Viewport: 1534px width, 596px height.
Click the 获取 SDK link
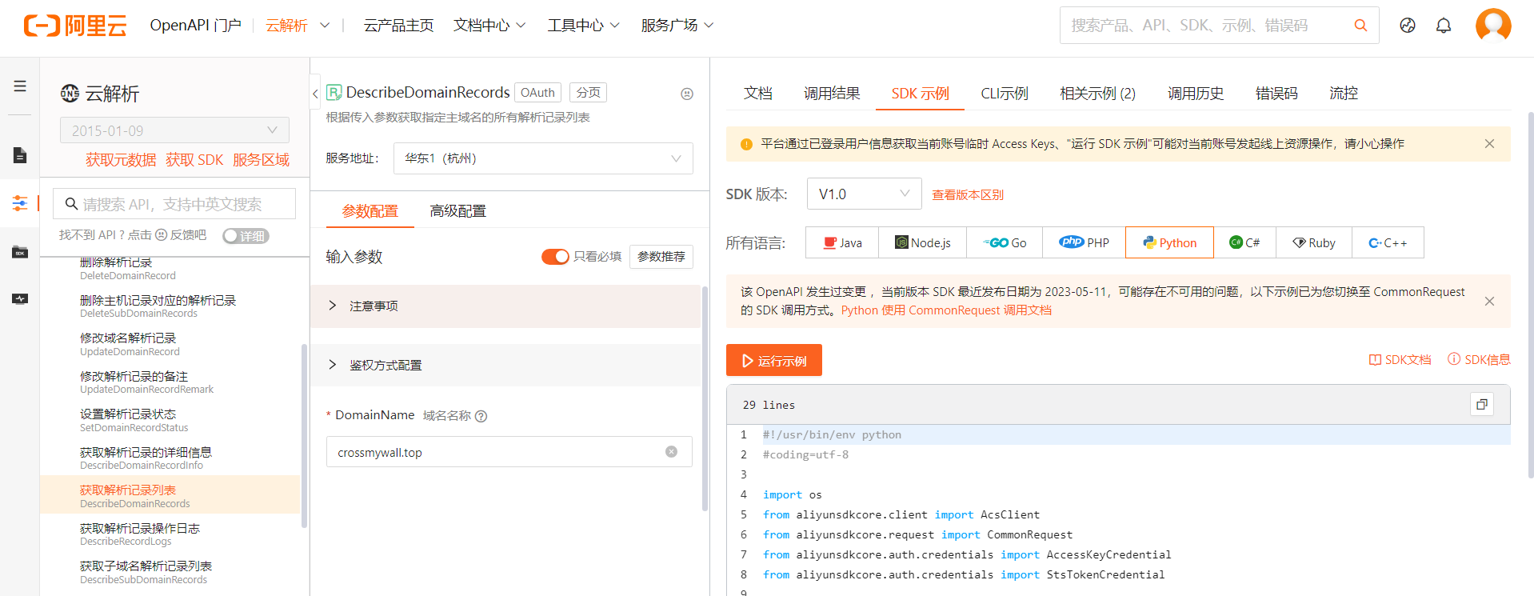(x=194, y=160)
